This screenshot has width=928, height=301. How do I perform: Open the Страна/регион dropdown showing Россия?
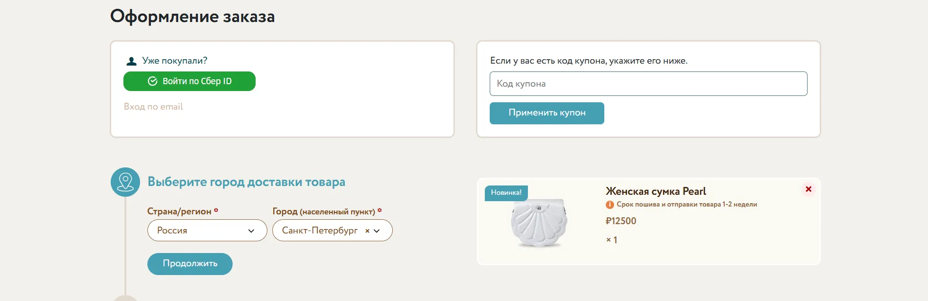(x=207, y=231)
